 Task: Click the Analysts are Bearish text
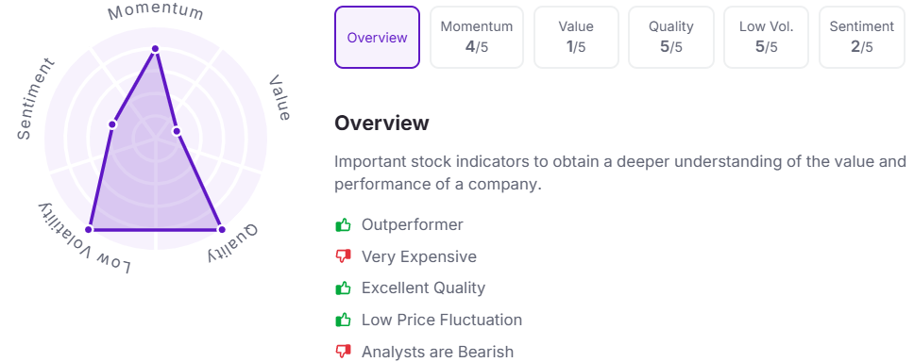tap(438, 352)
